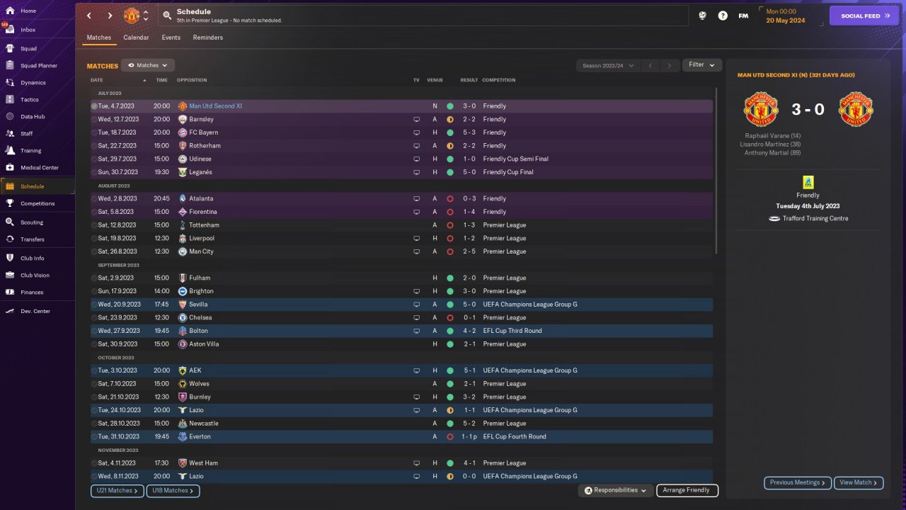Expand the Season 2023/24 dropdown
The image size is (906, 510).
click(x=608, y=65)
